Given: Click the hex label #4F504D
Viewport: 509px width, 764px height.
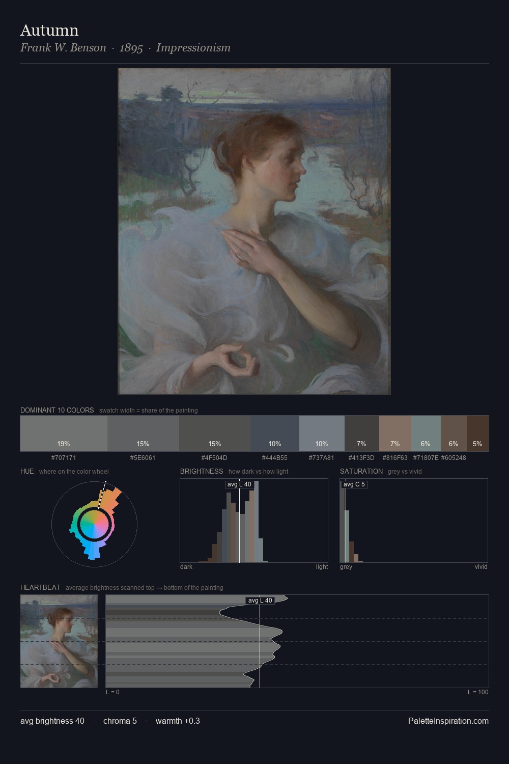Looking at the screenshot, I should coord(215,458).
